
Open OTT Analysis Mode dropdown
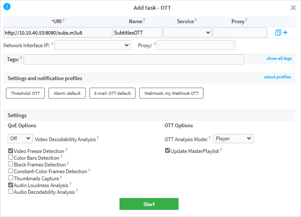click(233, 139)
